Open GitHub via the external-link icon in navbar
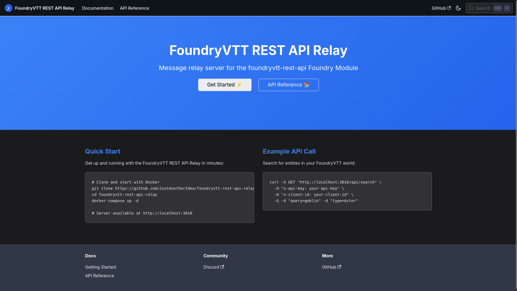Image resolution: width=517 pixels, height=291 pixels. click(449, 8)
